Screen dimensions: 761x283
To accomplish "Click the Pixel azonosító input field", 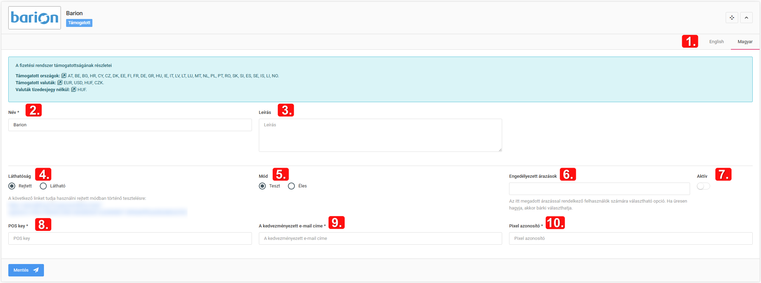I will pos(630,238).
